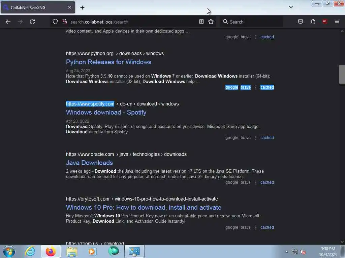Open the extensions puzzle icon
The image size is (345, 258).
point(313,21)
